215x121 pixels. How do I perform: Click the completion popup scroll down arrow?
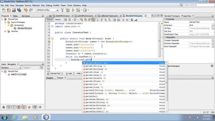(167, 112)
